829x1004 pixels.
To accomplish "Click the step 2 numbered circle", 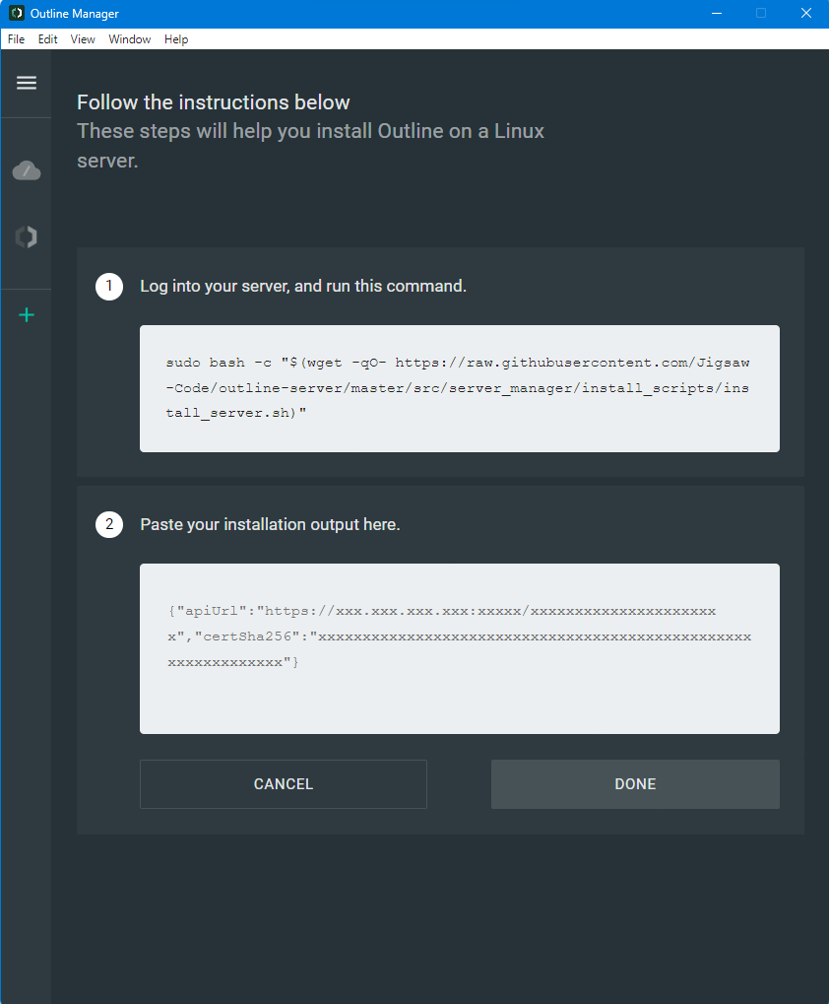I will (x=109, y=524).
